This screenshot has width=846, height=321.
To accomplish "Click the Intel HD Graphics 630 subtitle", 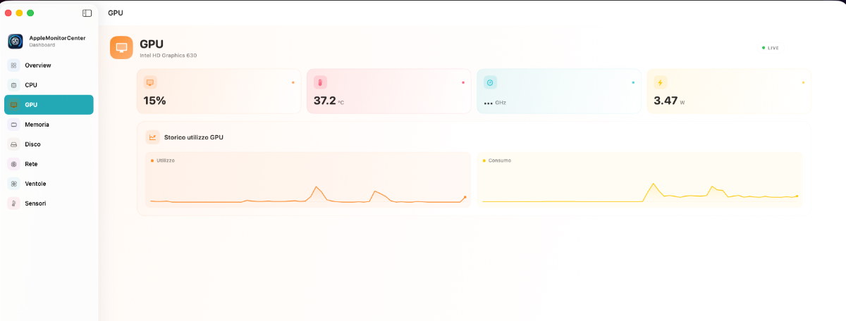I will click(168, 55).
